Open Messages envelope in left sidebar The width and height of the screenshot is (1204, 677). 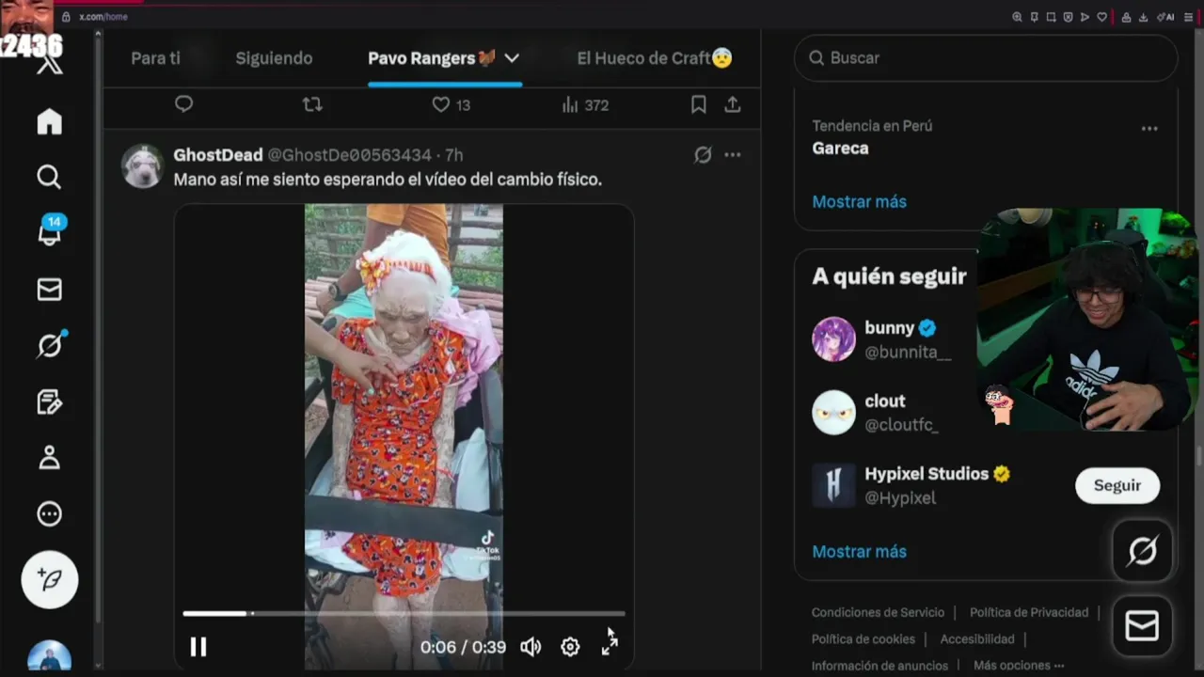(x=49, y=290)
